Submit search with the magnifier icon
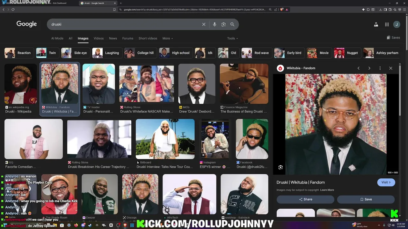Image resolution: width=408 pixels, height=229 pixels. pyautogui.click(x=232, y=24)
